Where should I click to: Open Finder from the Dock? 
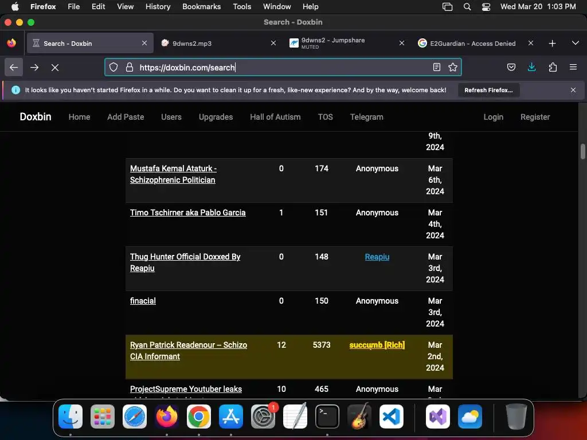(71, 417)
